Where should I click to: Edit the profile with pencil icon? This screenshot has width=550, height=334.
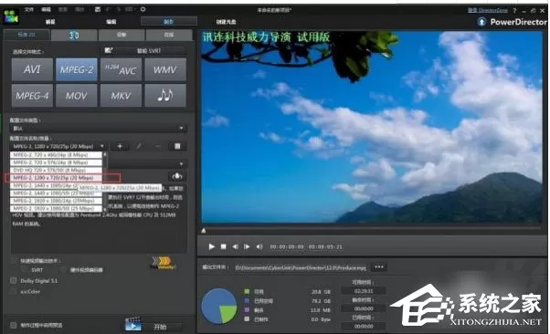pos(139,146)
